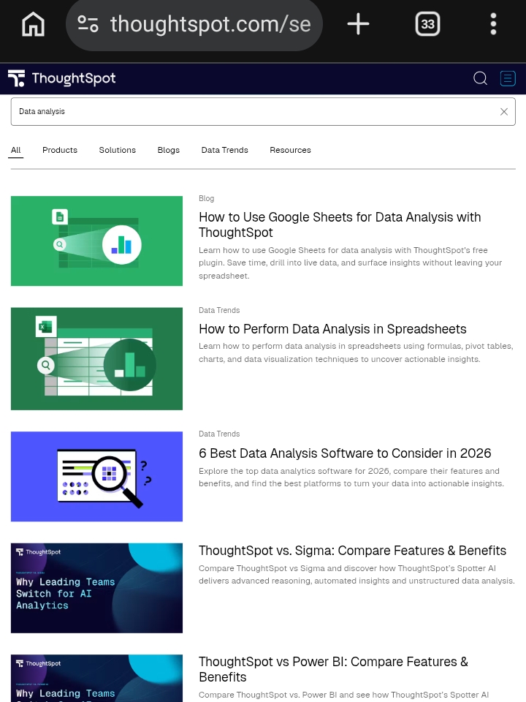Click Data Trends label above Spreadsheets article
Viewport: 526px width, 702px height.
click(219, 310)
